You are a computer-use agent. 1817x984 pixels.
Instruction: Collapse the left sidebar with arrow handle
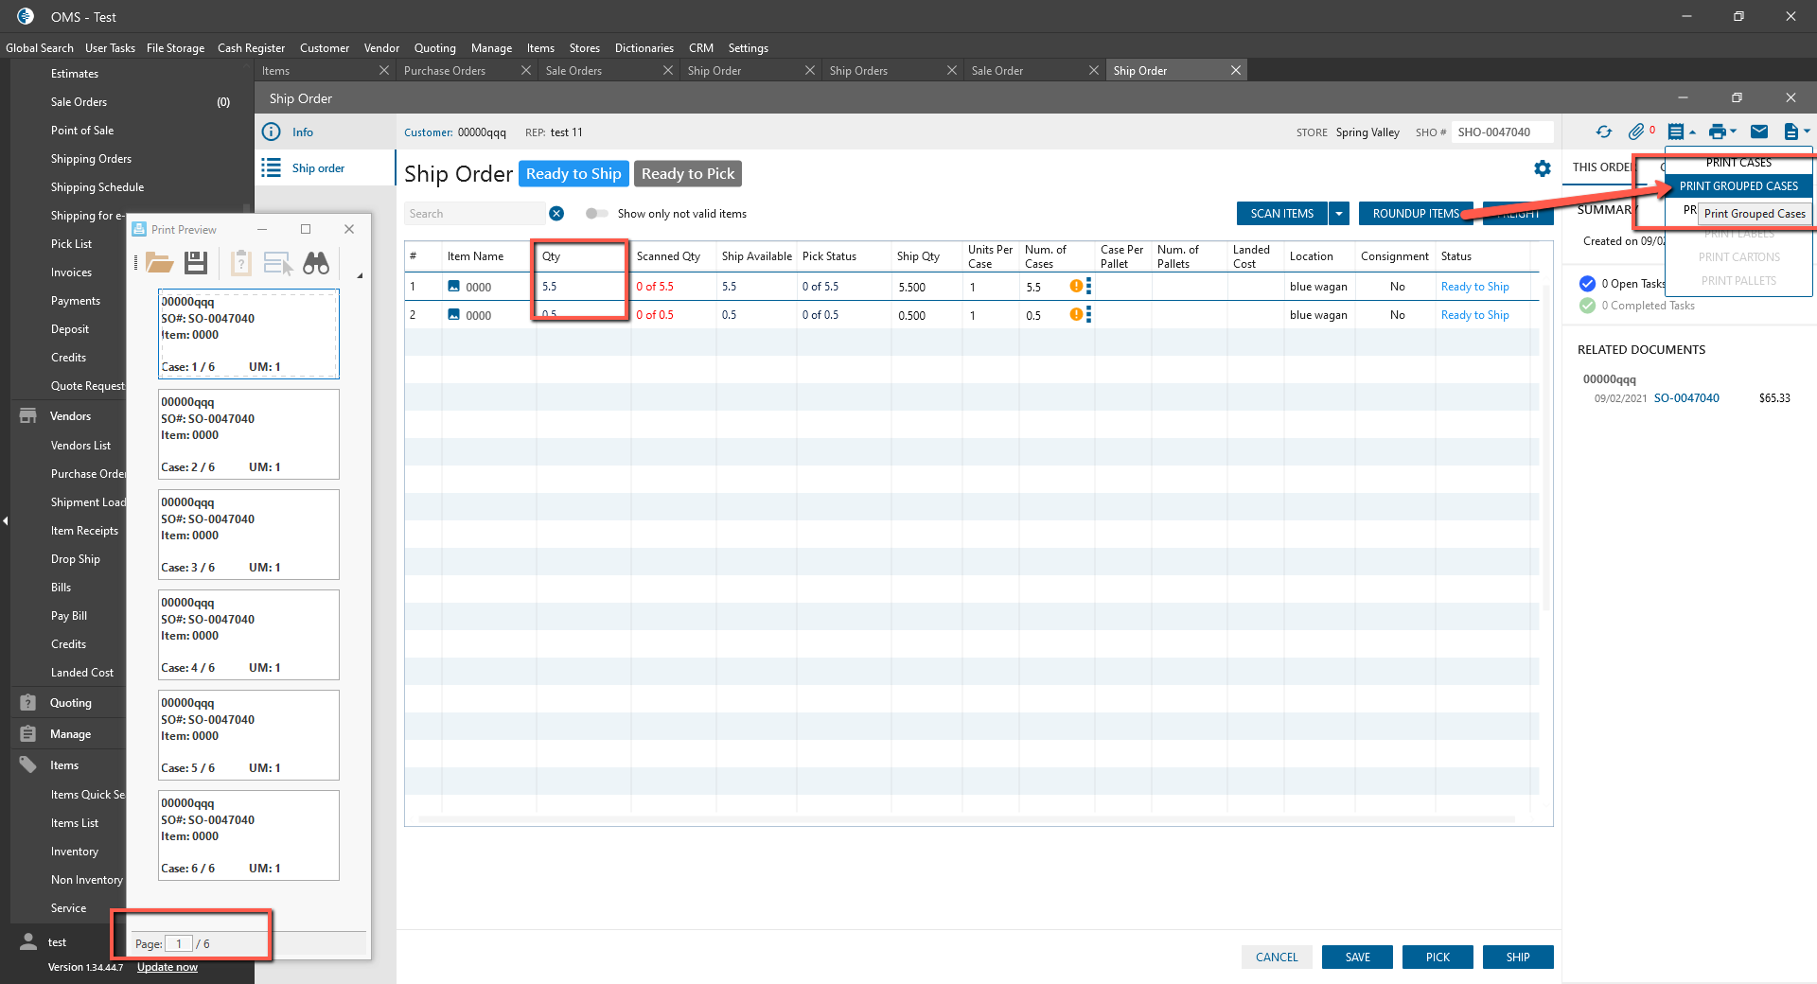coord(5,520)
